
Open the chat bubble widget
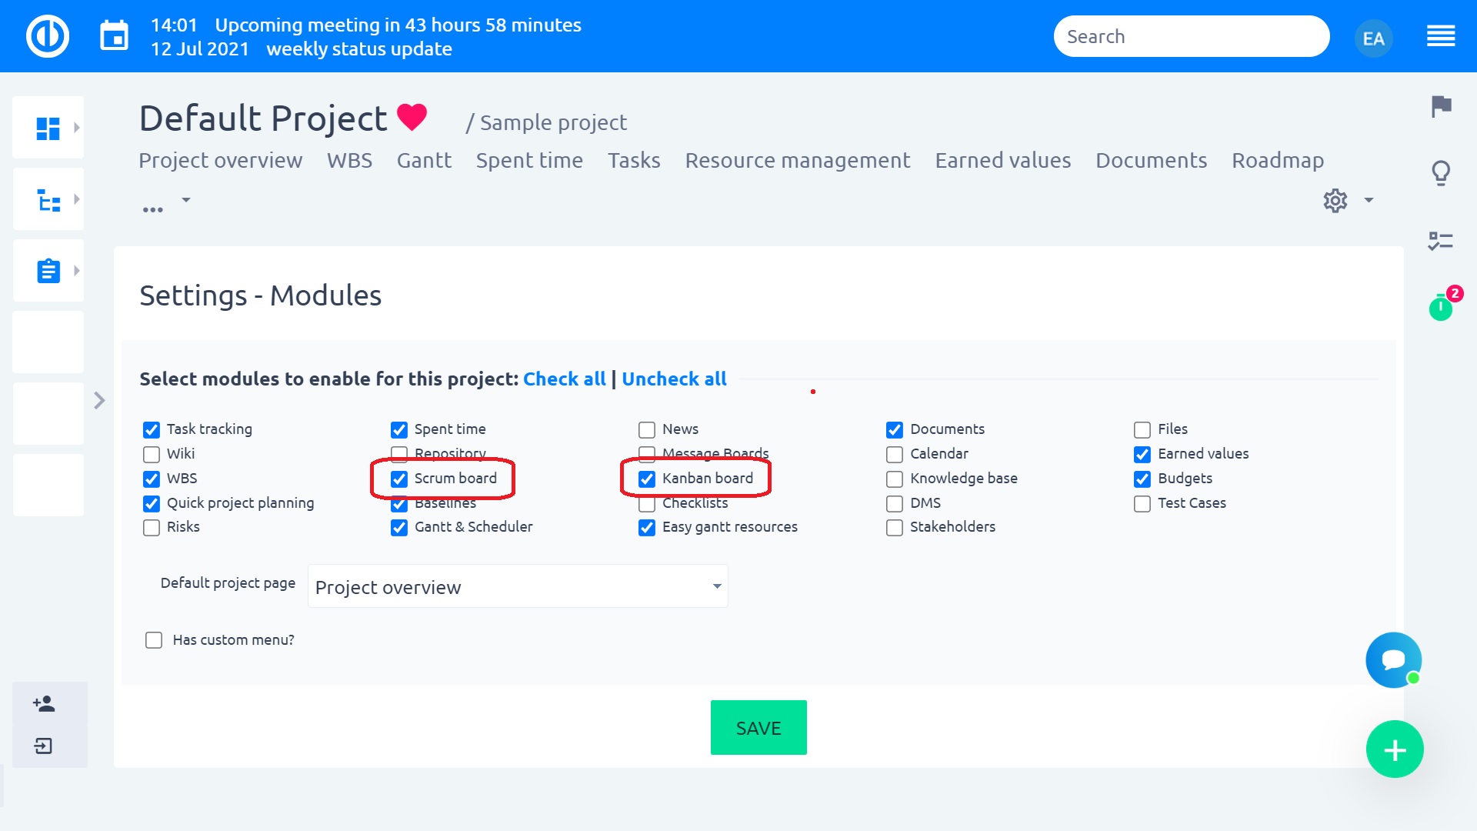(x=1393, y=660)
